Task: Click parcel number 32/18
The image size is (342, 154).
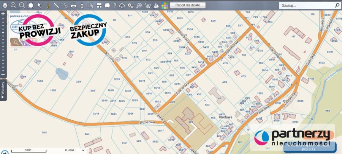Action: [x=96, y=114]
